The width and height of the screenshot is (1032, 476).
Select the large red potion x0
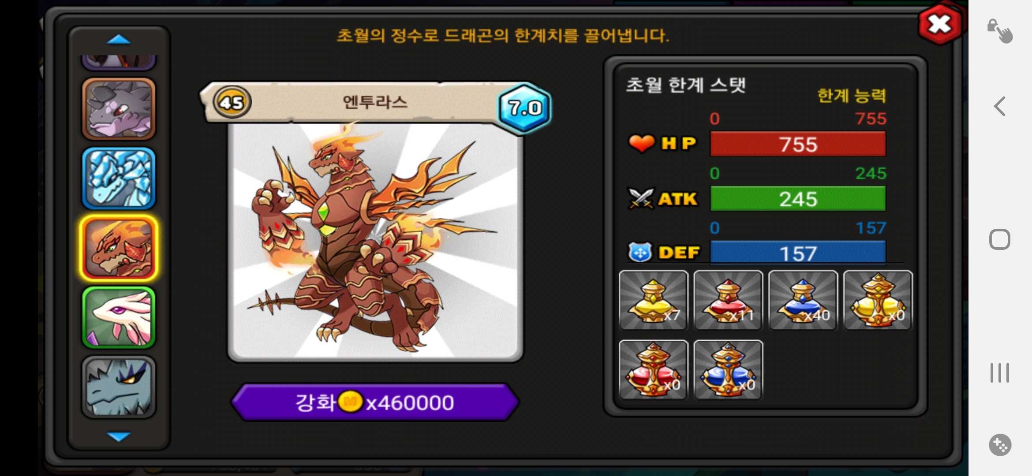click(x=653, y=370)
